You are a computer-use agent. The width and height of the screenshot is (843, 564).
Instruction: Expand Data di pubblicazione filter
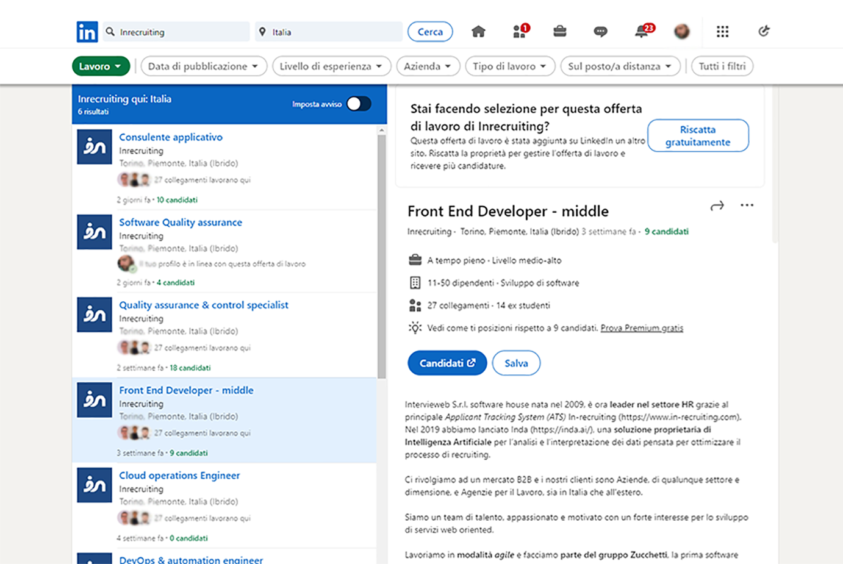pos(204,66)
